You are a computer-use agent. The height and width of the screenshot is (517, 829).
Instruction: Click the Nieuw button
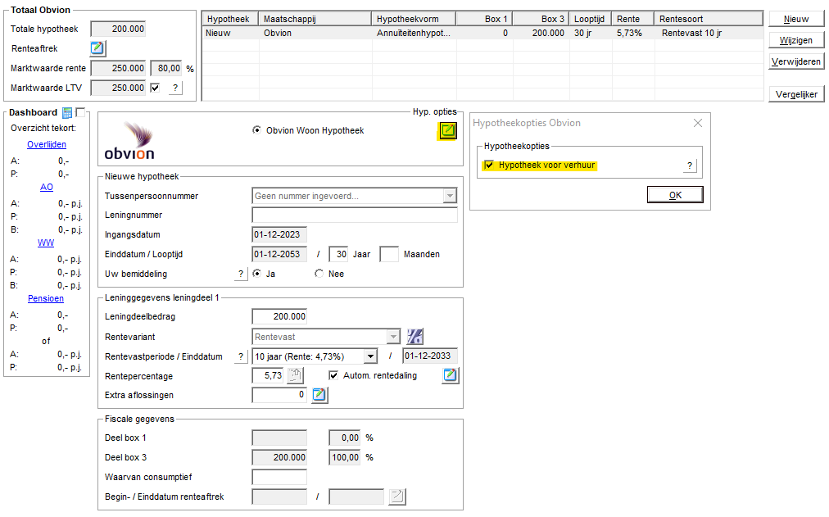(796, 19)
